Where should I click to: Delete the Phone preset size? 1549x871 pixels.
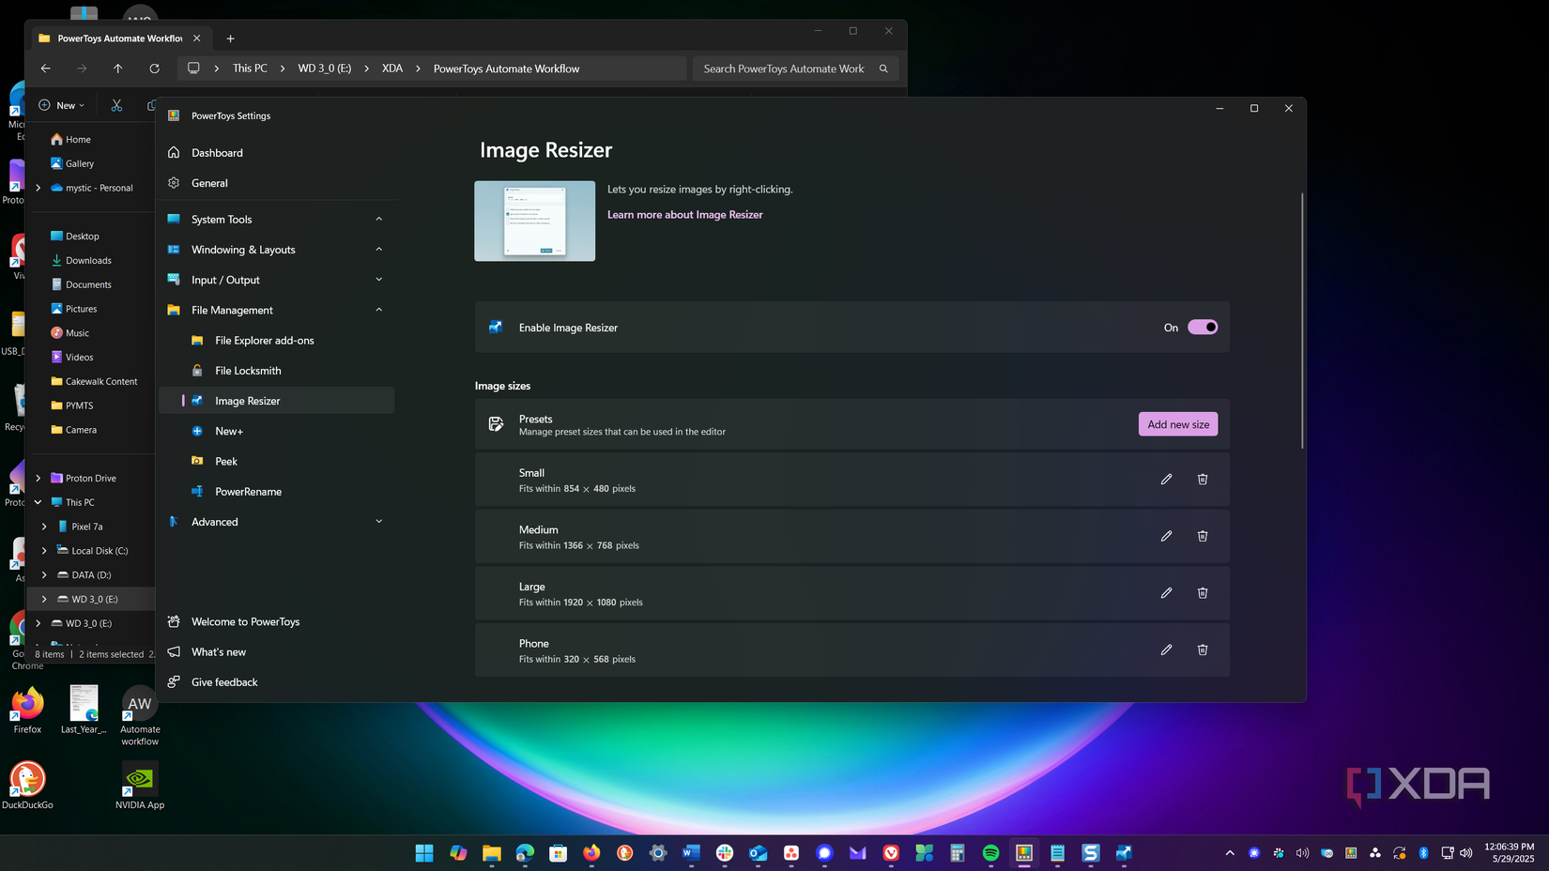click(1203, 649)
